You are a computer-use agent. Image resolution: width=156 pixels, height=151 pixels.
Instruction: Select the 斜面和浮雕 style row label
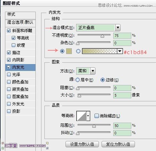[22, 31]
